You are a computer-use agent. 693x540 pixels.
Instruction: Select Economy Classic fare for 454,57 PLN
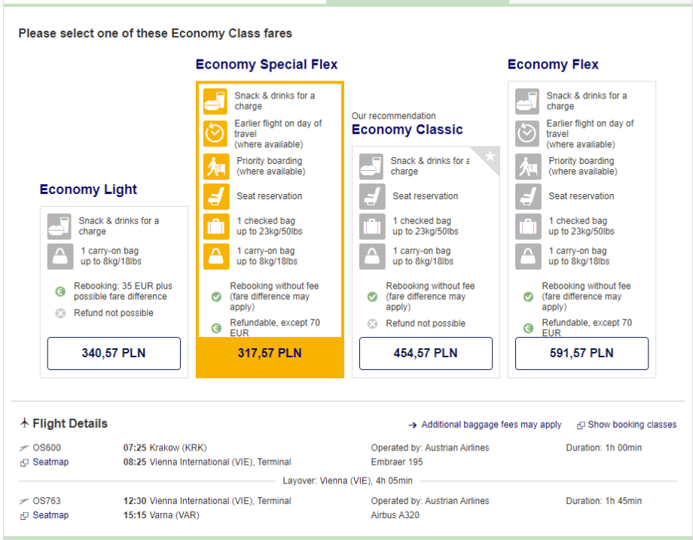pos(426,353)
